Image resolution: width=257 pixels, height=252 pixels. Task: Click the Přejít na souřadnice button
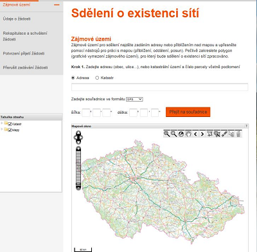point(188,112)
